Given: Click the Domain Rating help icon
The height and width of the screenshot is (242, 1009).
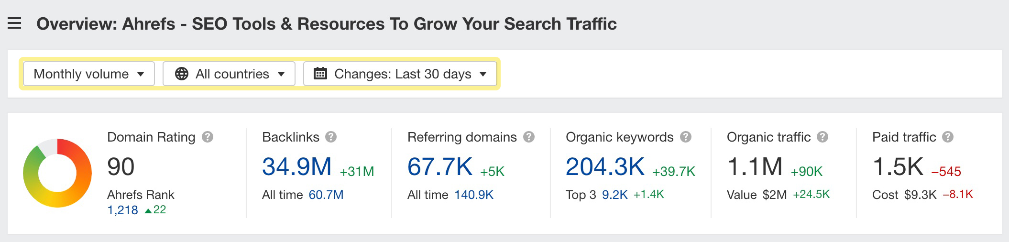Looking at the screenshot, I should coord(207,137).
